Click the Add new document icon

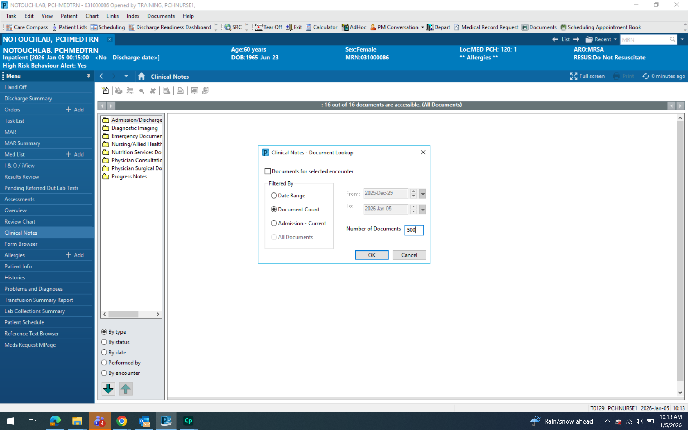105,91
